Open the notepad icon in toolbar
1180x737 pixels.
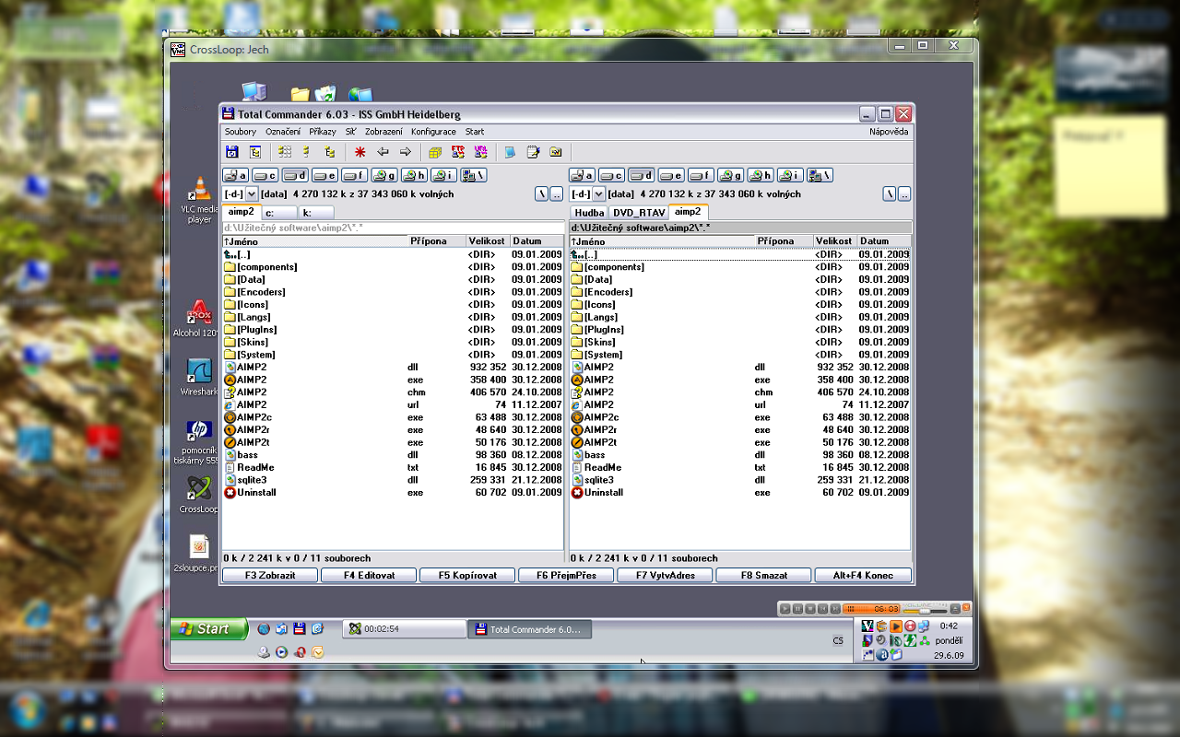[533, 152]
